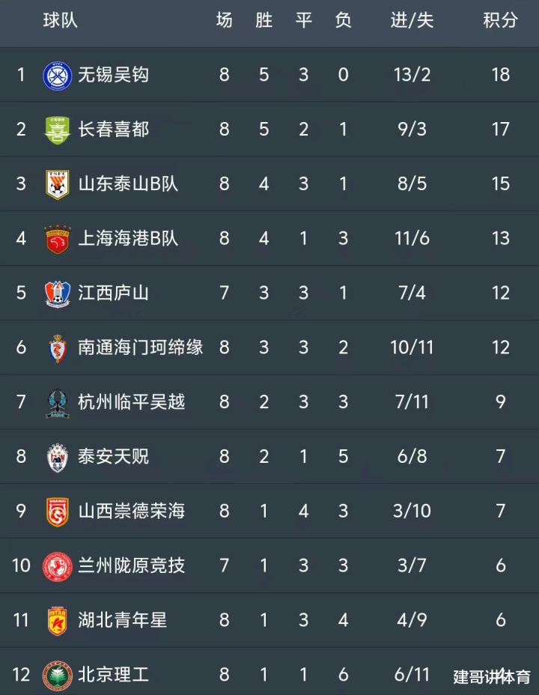
Task: Select the 球队 column header
Action: click(60, 20)
